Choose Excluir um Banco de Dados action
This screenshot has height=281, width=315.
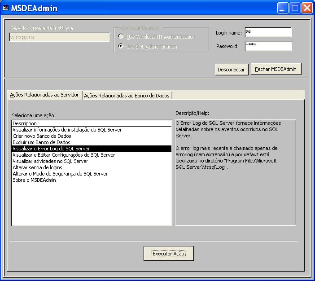(x=41, y=142)
